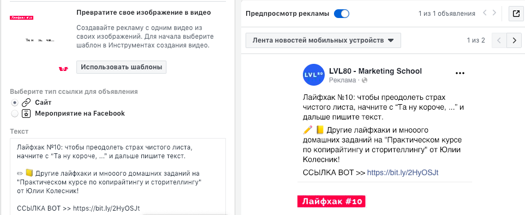Click next ad chevron beside '1 из 1 объявления'
This screenshot has width=525, height=215.
click(x=494, y=13)
